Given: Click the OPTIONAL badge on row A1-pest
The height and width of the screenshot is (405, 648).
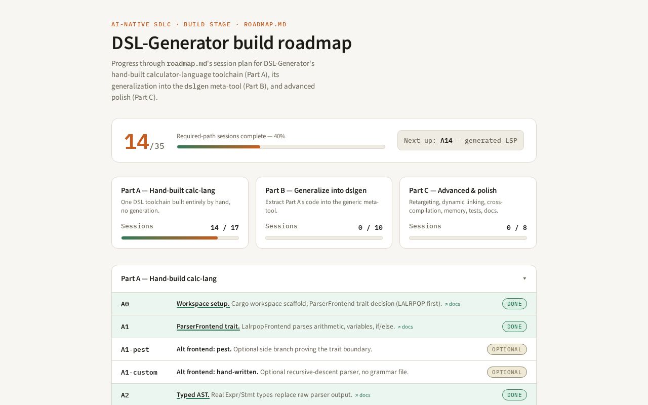Looking at the screenshot, I should tap(507, 349).
